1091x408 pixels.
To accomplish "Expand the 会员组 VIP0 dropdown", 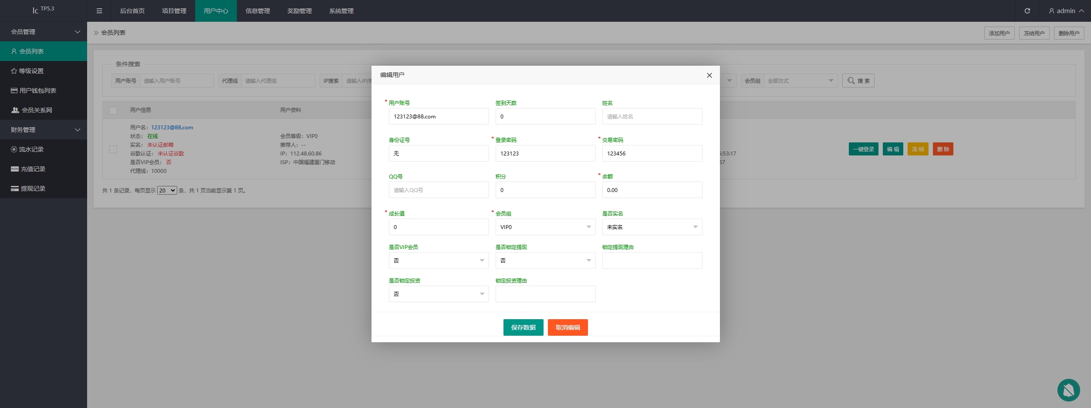I will click(545, 227).
